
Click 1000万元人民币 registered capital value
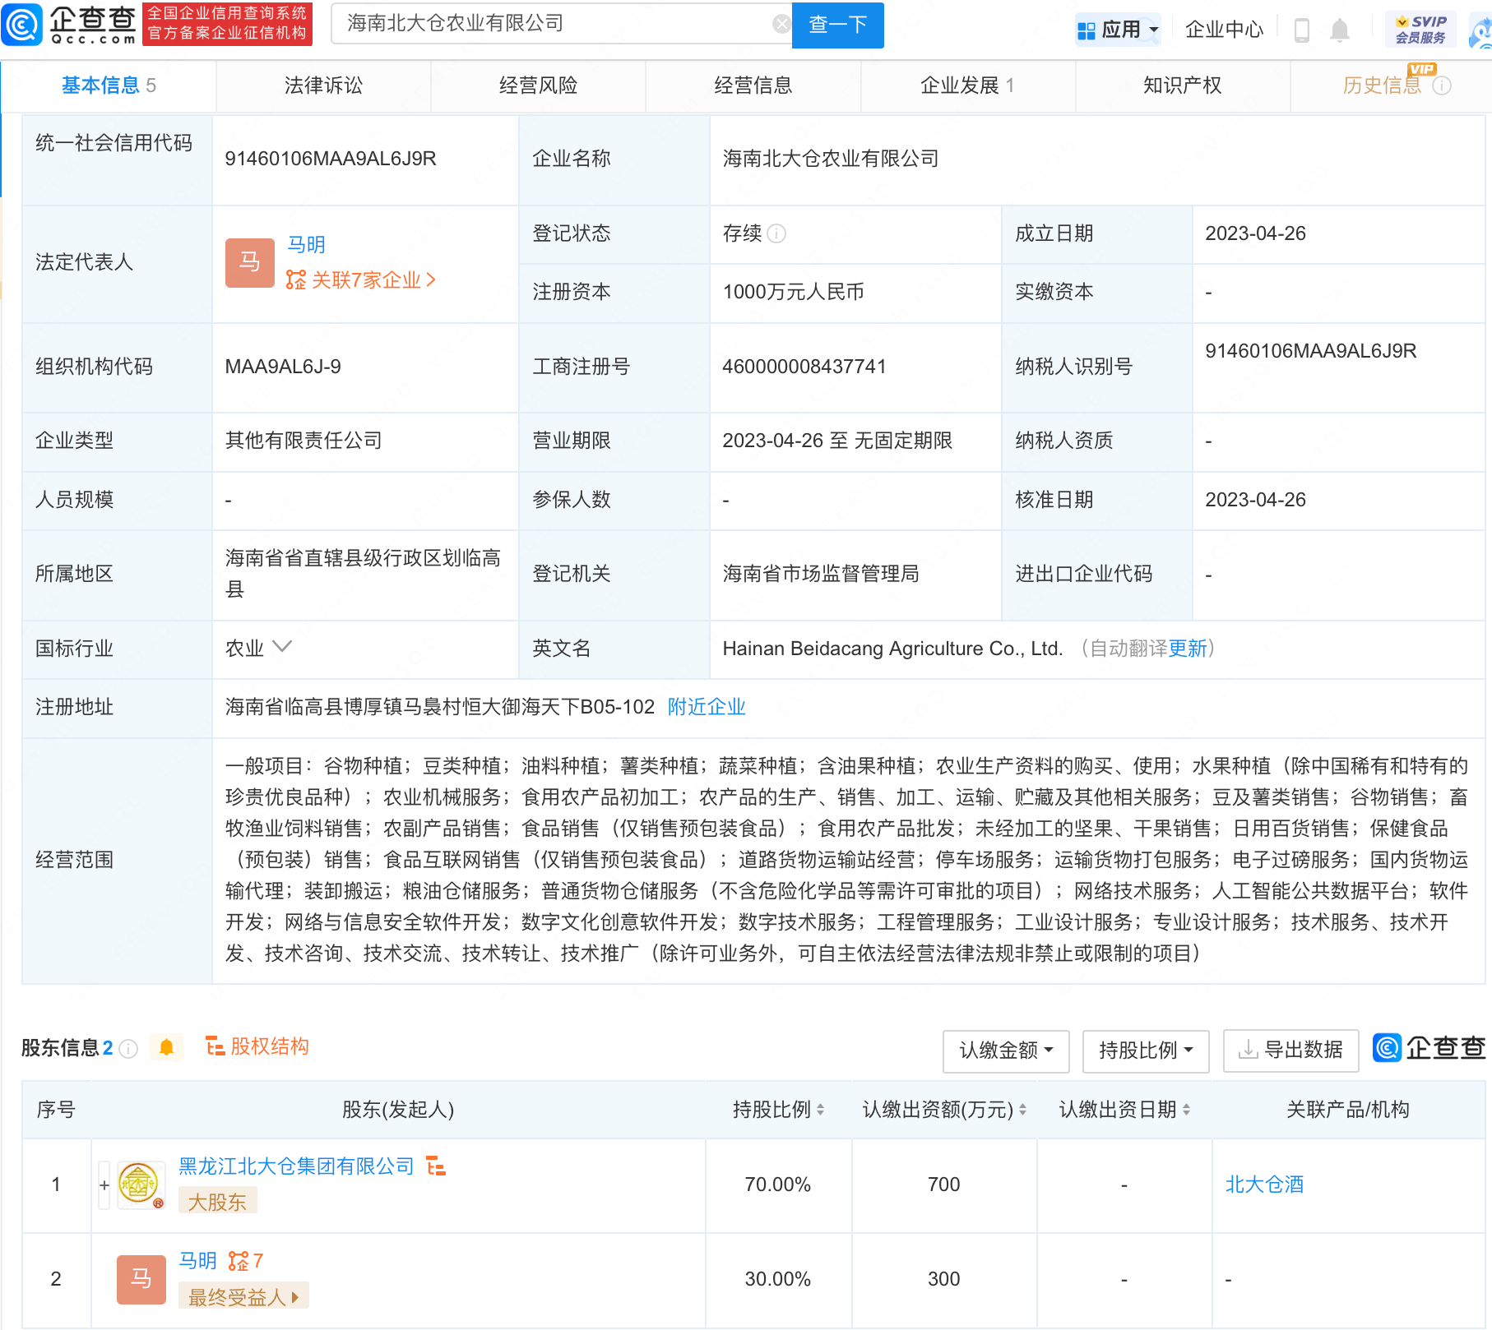pos(793,292)
